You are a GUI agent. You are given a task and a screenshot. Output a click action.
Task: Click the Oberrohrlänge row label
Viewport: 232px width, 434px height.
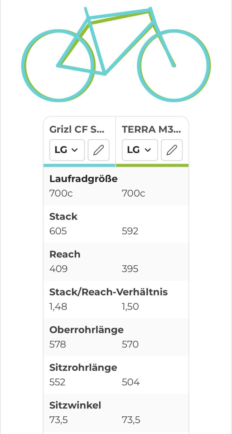[86, 330]
